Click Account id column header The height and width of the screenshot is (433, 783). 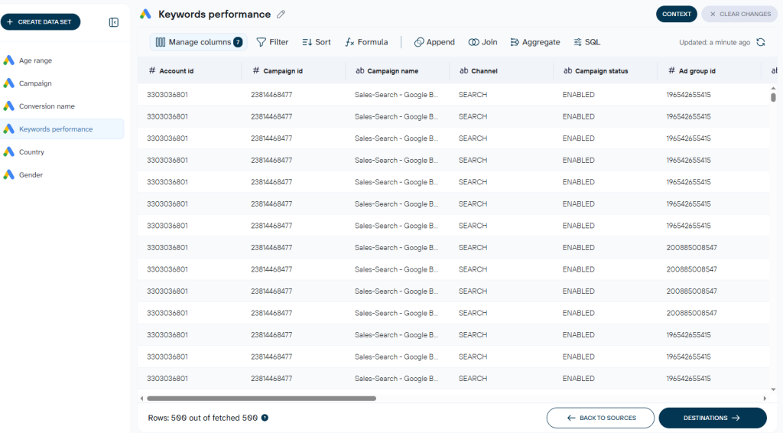[x=190, y=71]
